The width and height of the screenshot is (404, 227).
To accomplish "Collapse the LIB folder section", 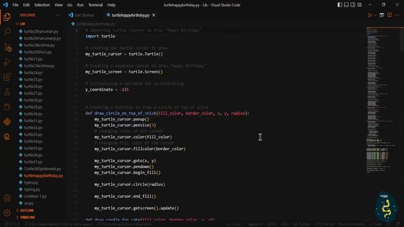I will coord(23,24).
